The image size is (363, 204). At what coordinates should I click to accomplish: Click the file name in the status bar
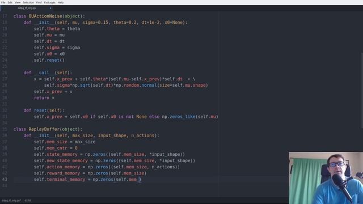tap(11, 201)
